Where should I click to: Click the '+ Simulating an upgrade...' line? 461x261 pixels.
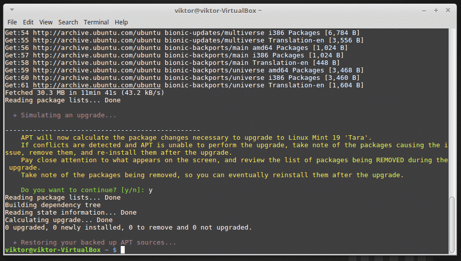[x=64, y=115]
